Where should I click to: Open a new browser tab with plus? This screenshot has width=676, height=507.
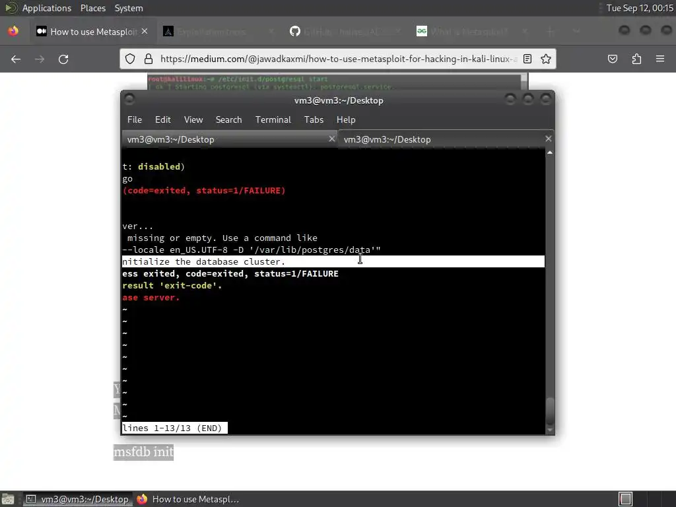(550, 32)
